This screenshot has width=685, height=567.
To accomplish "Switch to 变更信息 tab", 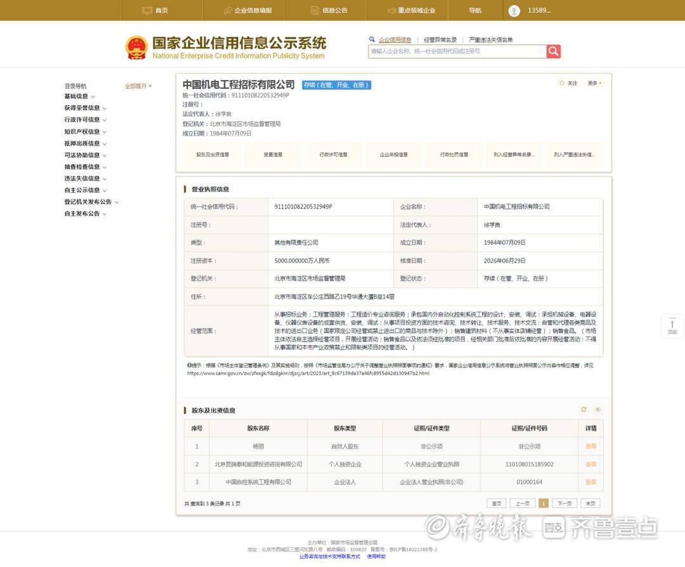I will 273,155.
